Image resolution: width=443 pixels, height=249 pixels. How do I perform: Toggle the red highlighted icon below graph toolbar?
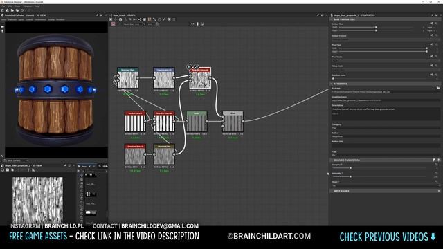pos(113,24)
